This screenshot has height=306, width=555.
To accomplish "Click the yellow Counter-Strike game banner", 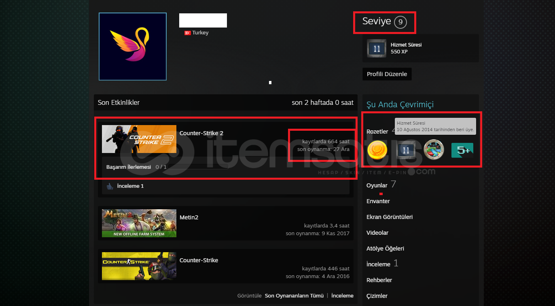I will pyautogui.click(x=139, y=266).
